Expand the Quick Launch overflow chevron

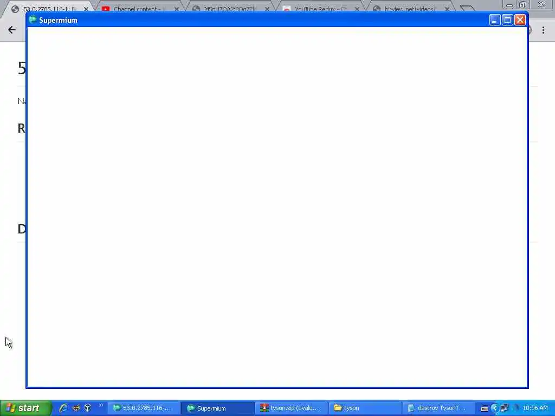[x=101, y=405]
